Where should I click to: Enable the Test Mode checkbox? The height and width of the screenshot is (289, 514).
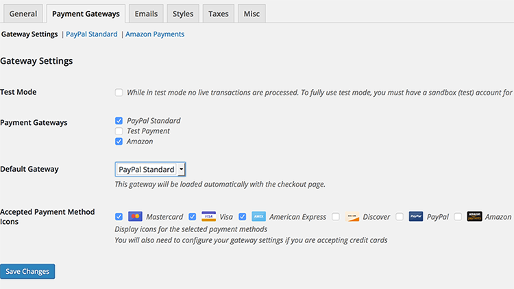pos(119,93)
